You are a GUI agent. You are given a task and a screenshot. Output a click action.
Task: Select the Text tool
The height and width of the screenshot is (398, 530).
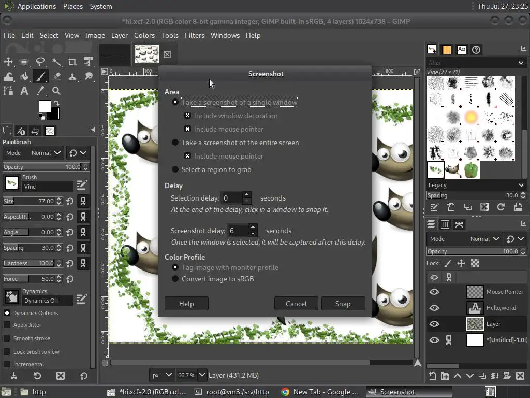[x=24, y=91]
